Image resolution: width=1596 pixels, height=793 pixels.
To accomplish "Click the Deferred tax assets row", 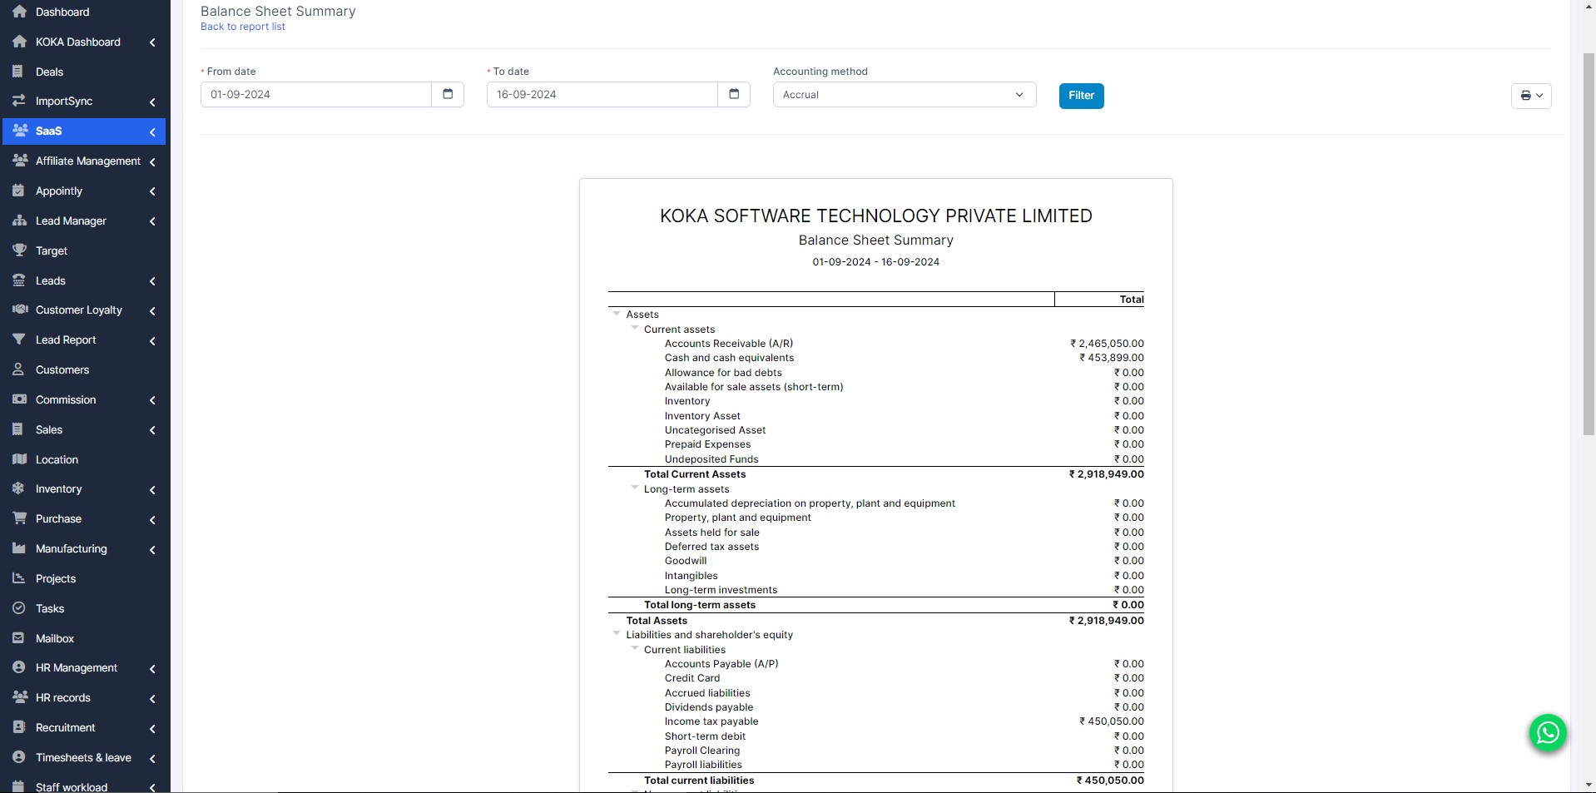I will click(876, 547).
